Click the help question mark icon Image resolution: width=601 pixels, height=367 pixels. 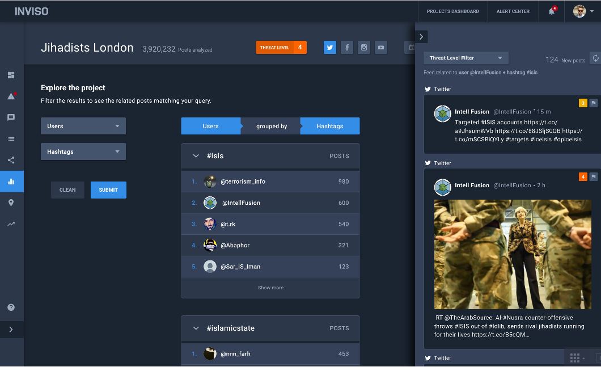[11, 307]
